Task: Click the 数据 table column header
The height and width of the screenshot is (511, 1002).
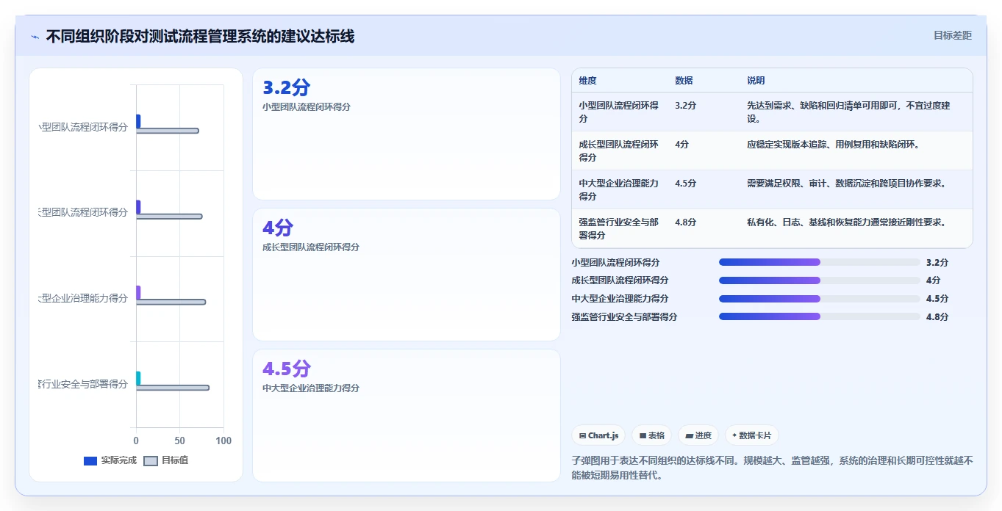Action: coord(684,81)
